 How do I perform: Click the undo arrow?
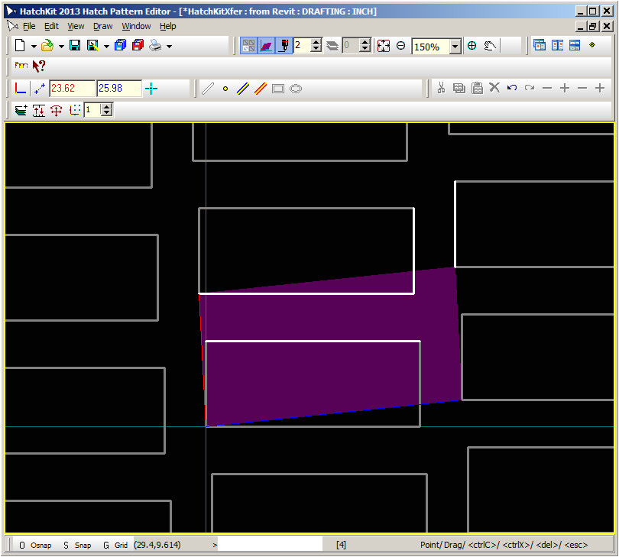tap(512, 88)
